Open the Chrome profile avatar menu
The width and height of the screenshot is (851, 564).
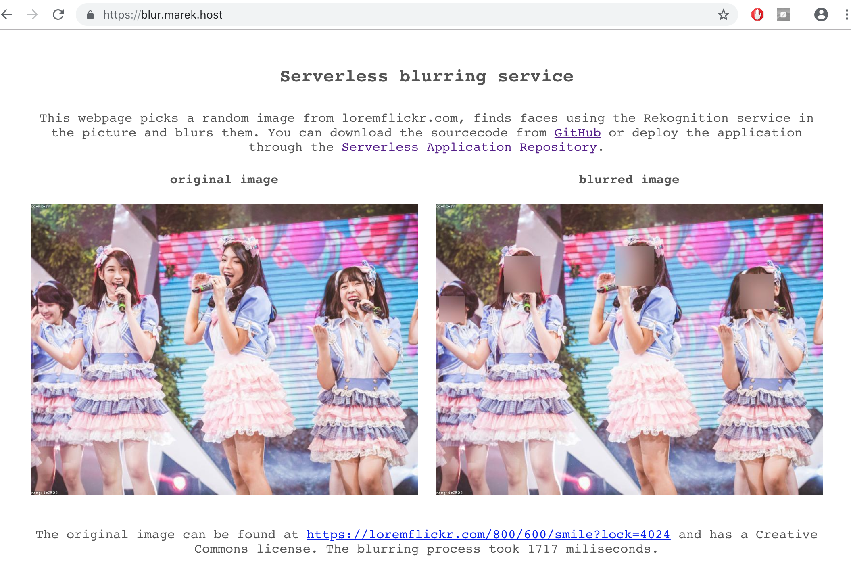pyautogui.click(x=821, y=15)
